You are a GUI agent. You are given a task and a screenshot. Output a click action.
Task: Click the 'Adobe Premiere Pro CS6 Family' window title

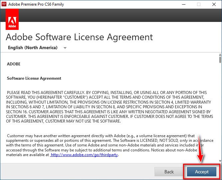click(x=36, y=4)
